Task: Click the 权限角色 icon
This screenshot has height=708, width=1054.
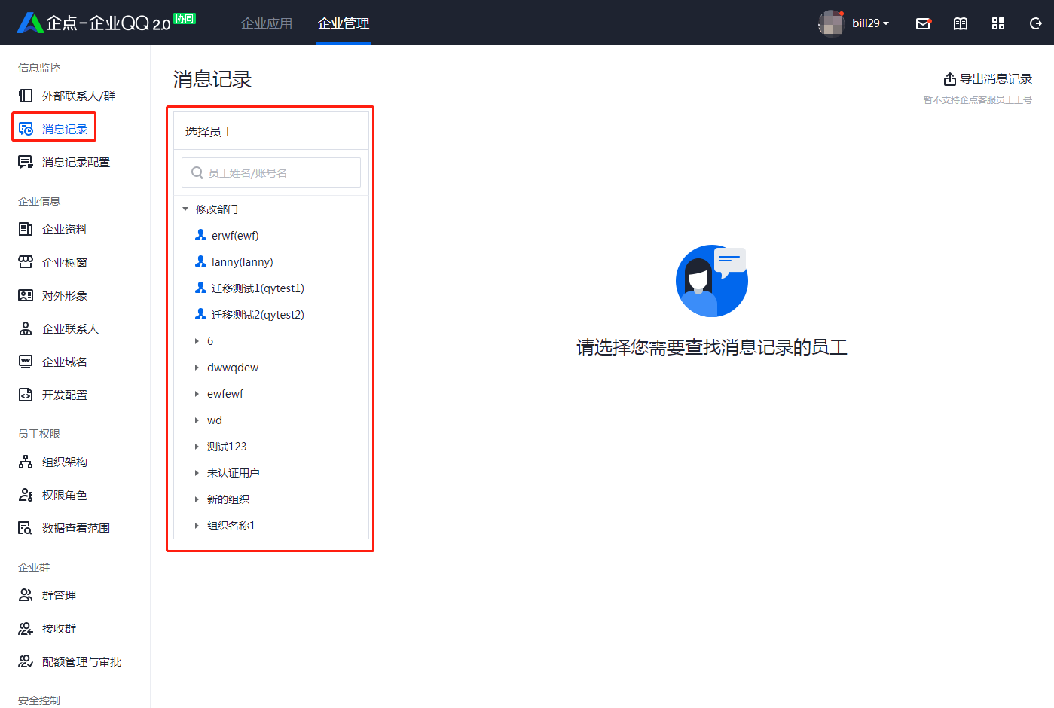Action: pyautogui.click(x=26, y=495)
